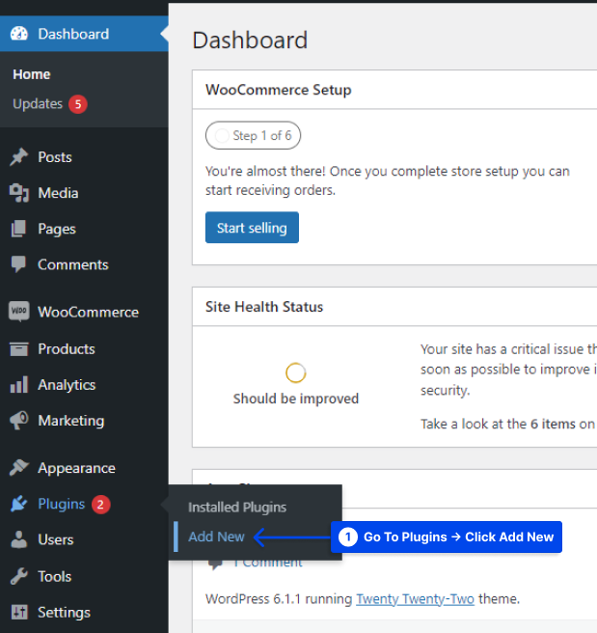Select Installed Plugins in flyout
The width and height of the screenshot is (597, 633).
coord(237,508)
